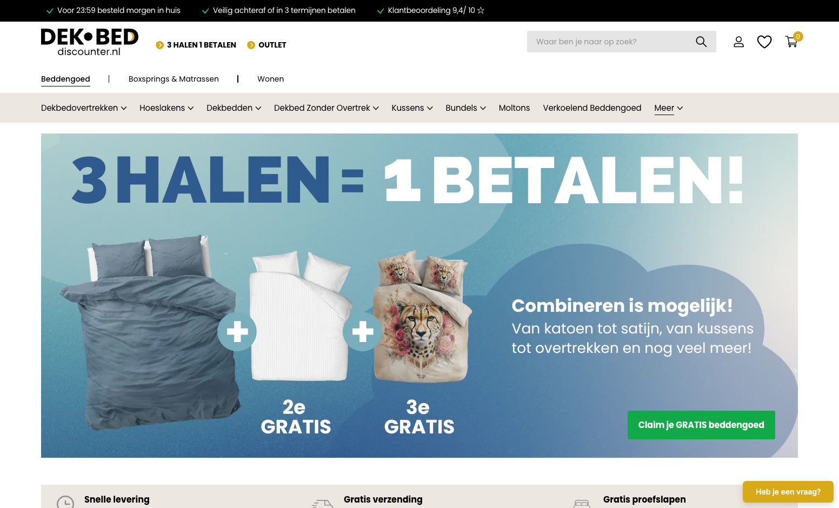The image size is (839, 508).
Task: Click the clock icon beside Snelle levering
Action: click(x=65, y=503)
